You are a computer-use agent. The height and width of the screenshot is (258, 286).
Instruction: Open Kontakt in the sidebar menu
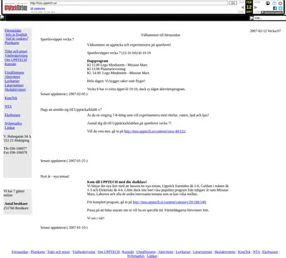(x=11, y=64)
